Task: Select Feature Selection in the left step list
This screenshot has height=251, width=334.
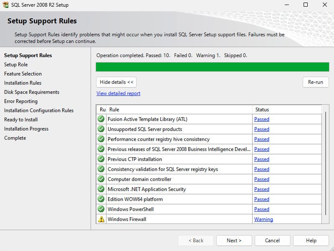Action: point(23,74)
